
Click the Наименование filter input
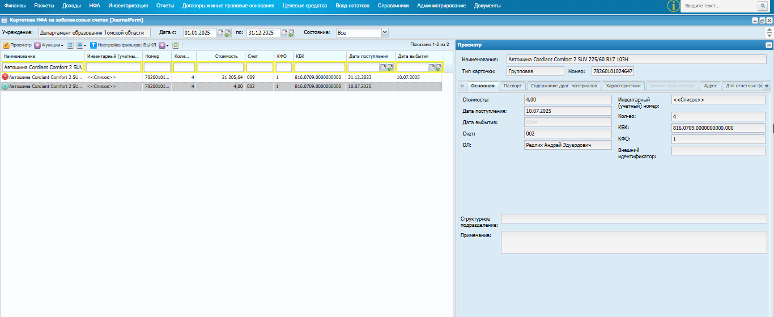(x=42, y=67)
